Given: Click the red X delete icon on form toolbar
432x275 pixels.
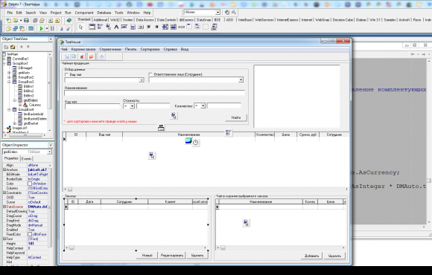Looking at the screenshot, I should 82,56.
